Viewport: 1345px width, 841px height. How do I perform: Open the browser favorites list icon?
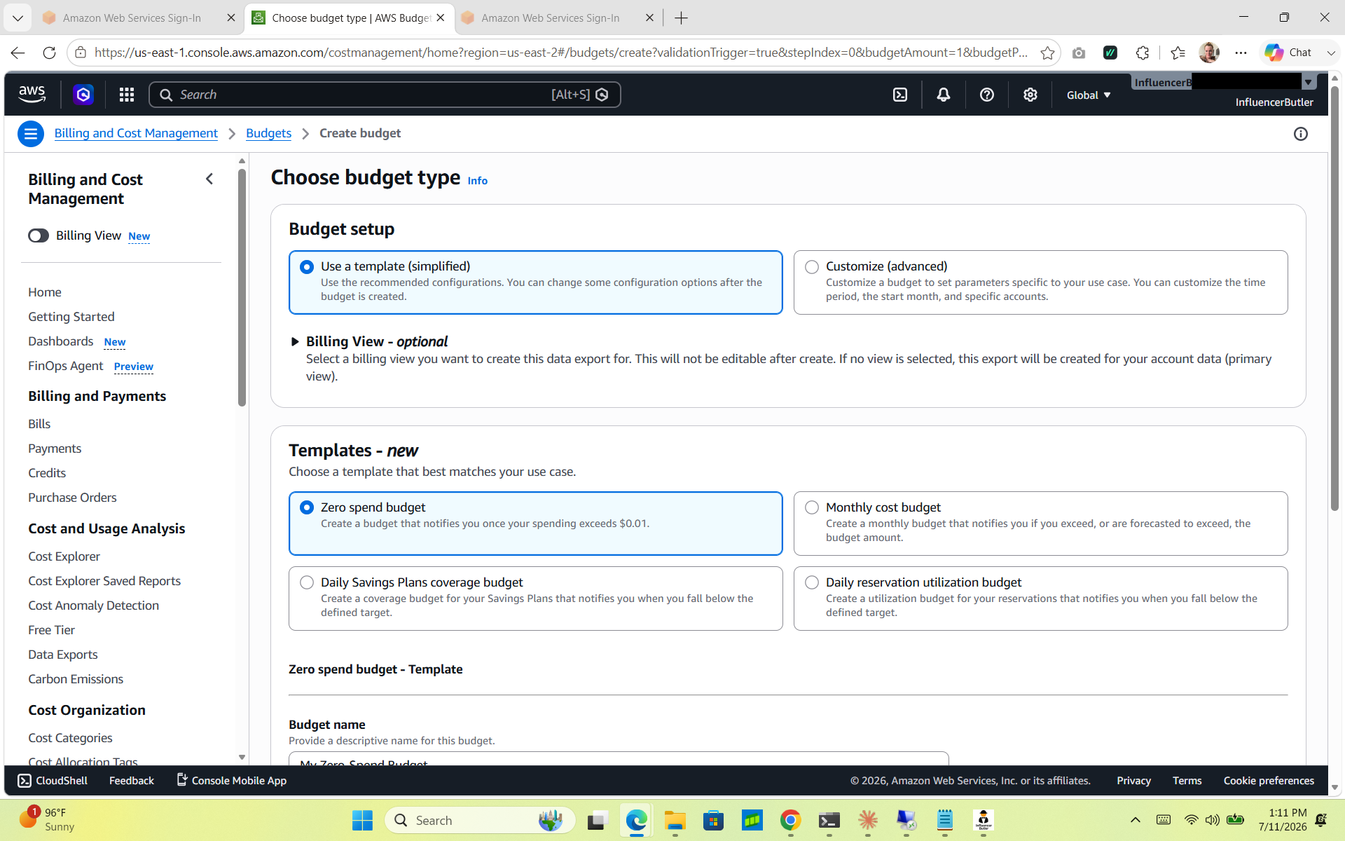pyautogui.click(x=1178, y=53)
